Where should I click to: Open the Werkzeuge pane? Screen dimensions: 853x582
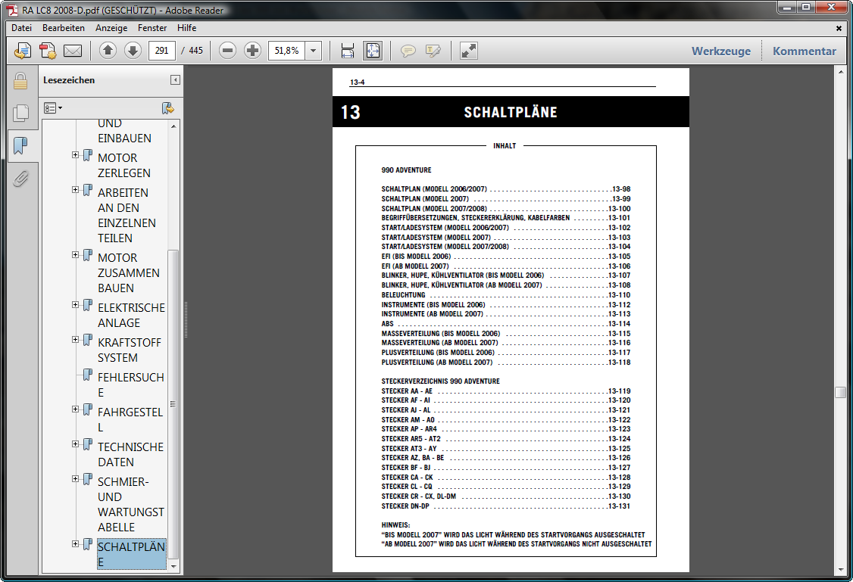point(720,51)
